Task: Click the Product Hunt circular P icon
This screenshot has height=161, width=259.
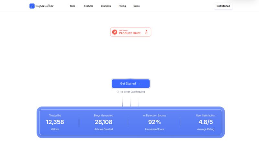Action: 115,32
